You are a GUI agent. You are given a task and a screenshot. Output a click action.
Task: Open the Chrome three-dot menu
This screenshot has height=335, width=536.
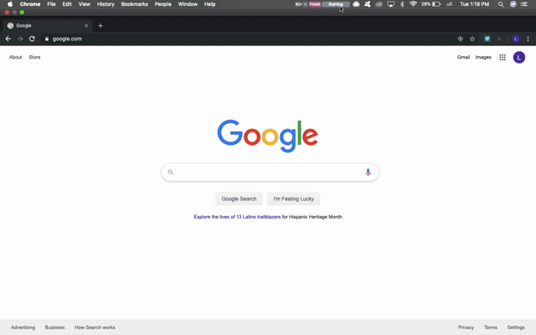528,39
